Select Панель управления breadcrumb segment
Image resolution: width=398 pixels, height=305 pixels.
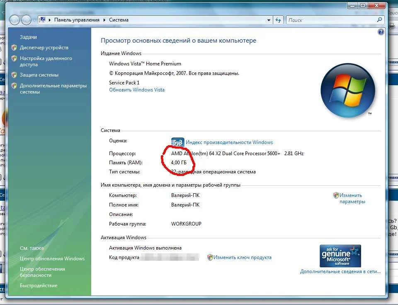point(77,20)
